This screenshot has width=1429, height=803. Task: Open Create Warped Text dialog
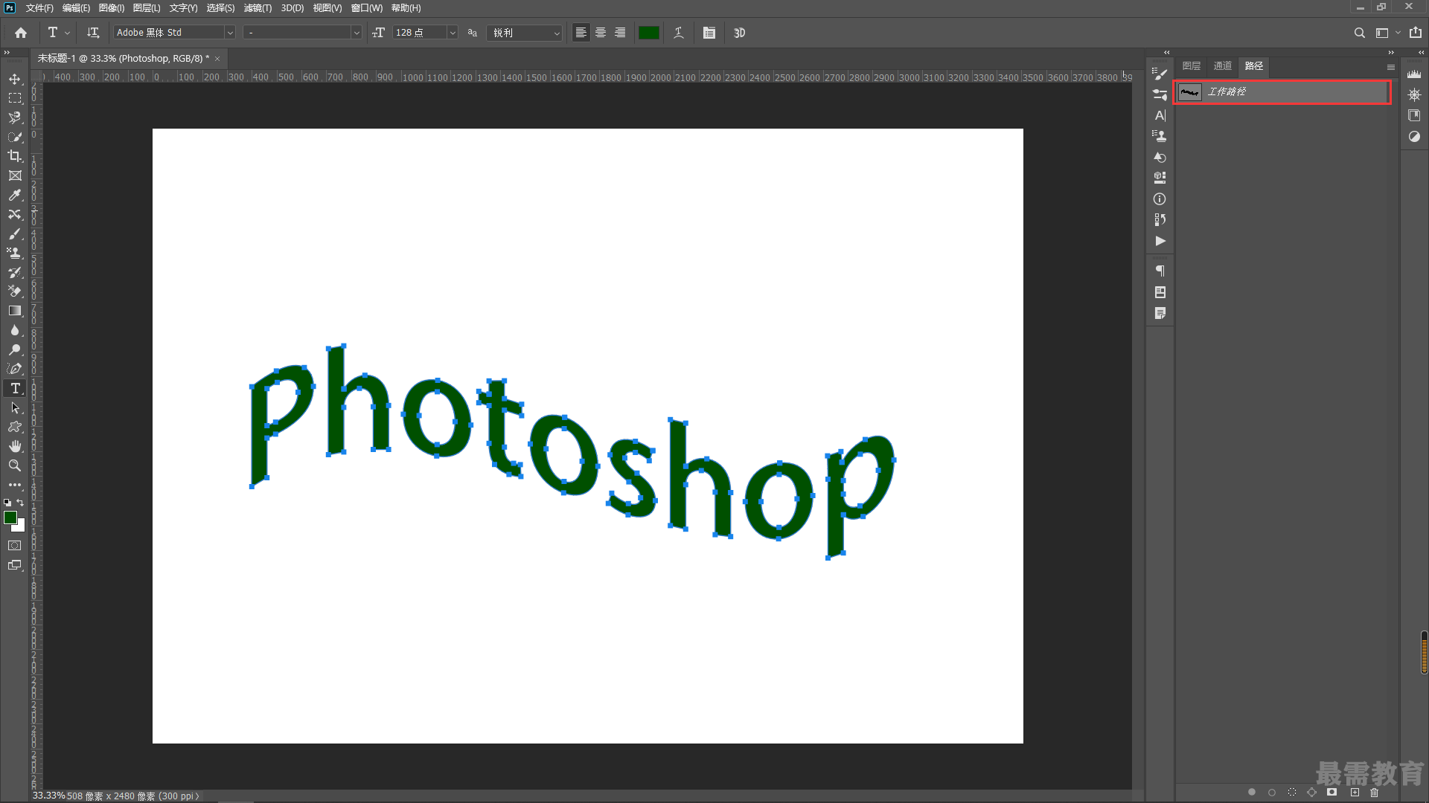(x=679, y=33)
